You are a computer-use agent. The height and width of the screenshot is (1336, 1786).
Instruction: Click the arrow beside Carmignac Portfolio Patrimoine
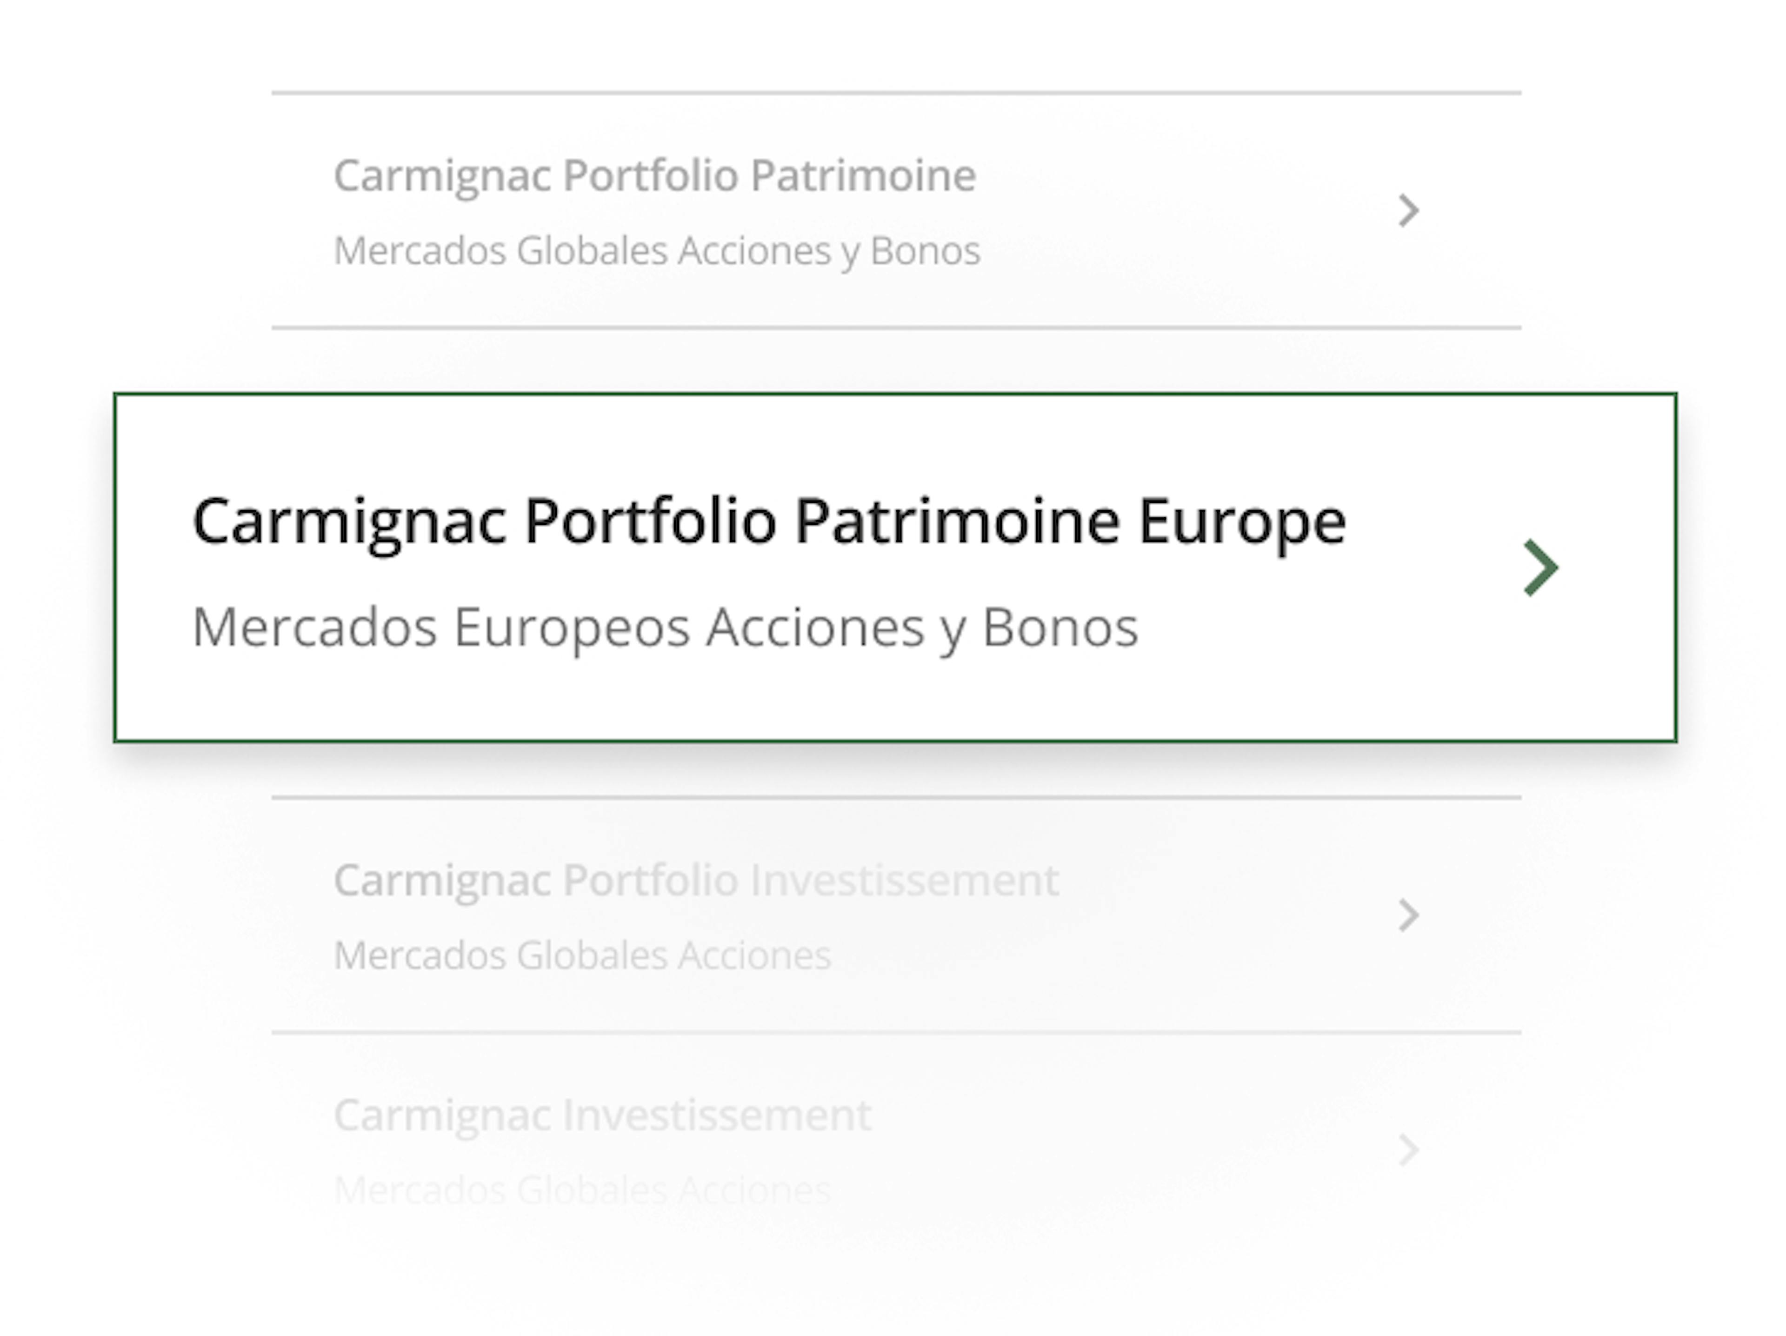coord(1408,211)
